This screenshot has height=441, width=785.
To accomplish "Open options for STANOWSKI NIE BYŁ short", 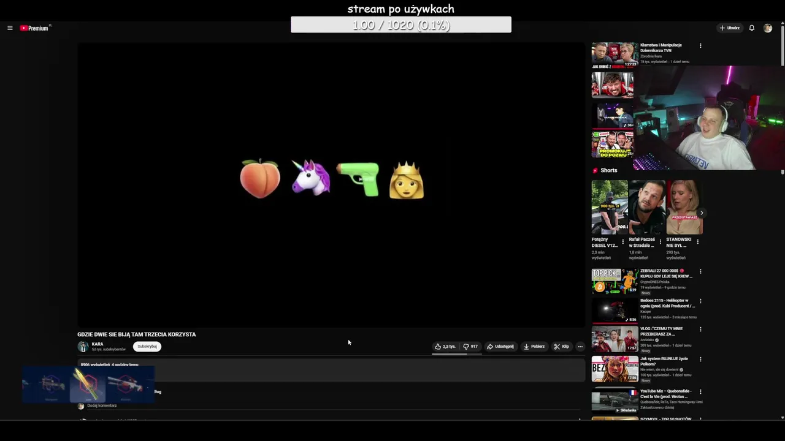I will [x=698, y=242].
